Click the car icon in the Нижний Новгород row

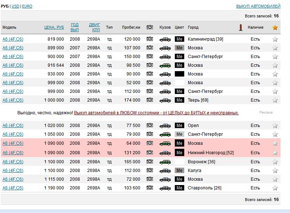[165, 153]
